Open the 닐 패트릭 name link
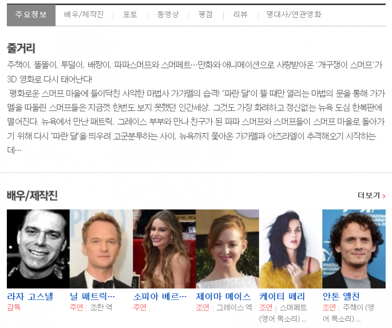392x328 pixels. [x=93, y=296]
